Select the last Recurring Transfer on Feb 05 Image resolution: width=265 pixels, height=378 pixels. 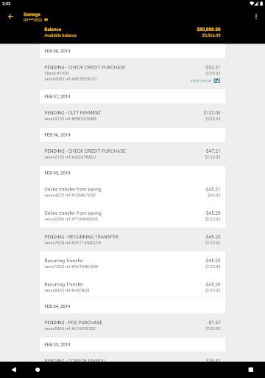(x=132, y=287)
